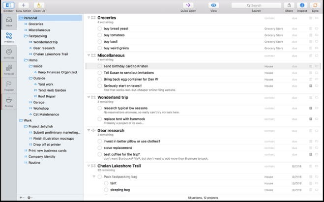
Task: Click note icon on 'Seriously start on taxes!!' row
Action: pos(311,86)
